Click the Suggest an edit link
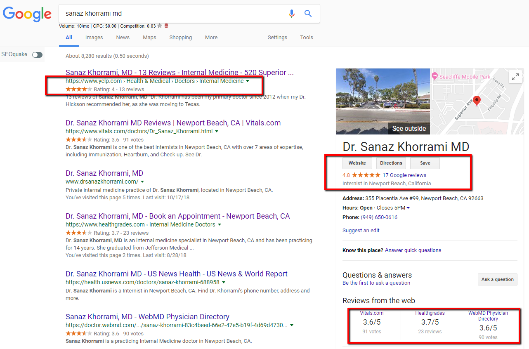 [x=361, y=231]
